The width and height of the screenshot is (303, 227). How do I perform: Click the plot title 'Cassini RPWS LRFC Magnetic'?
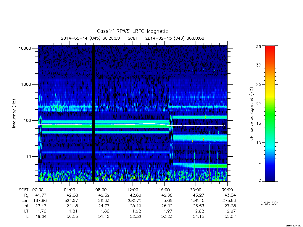click(x=132, y=31)
